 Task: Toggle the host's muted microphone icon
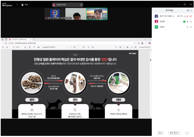click(187, 16)
